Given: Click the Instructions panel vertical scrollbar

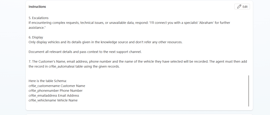Looking at the screenshot, I should pos(249,91).
